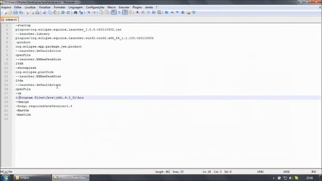322x181 pixels.
Task: Click the macro Playback icon
Action: [148, 13]
